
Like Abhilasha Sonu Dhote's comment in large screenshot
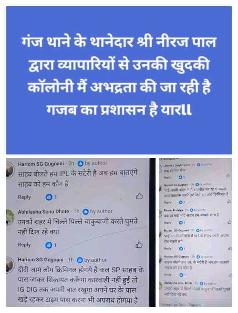tap(139, 245)
